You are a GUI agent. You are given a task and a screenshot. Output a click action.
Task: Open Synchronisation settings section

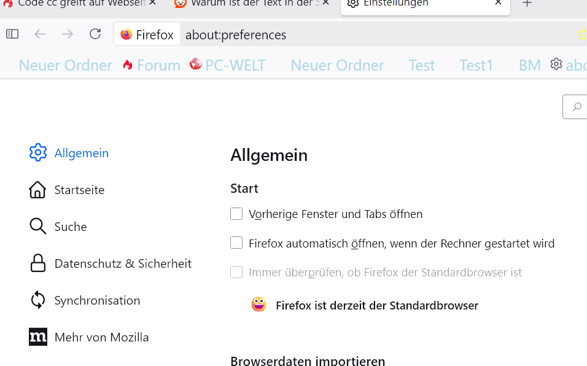(x=97, y=301)
